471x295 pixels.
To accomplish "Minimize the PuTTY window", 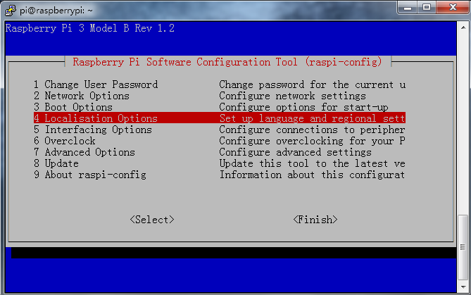I will 408,8.
